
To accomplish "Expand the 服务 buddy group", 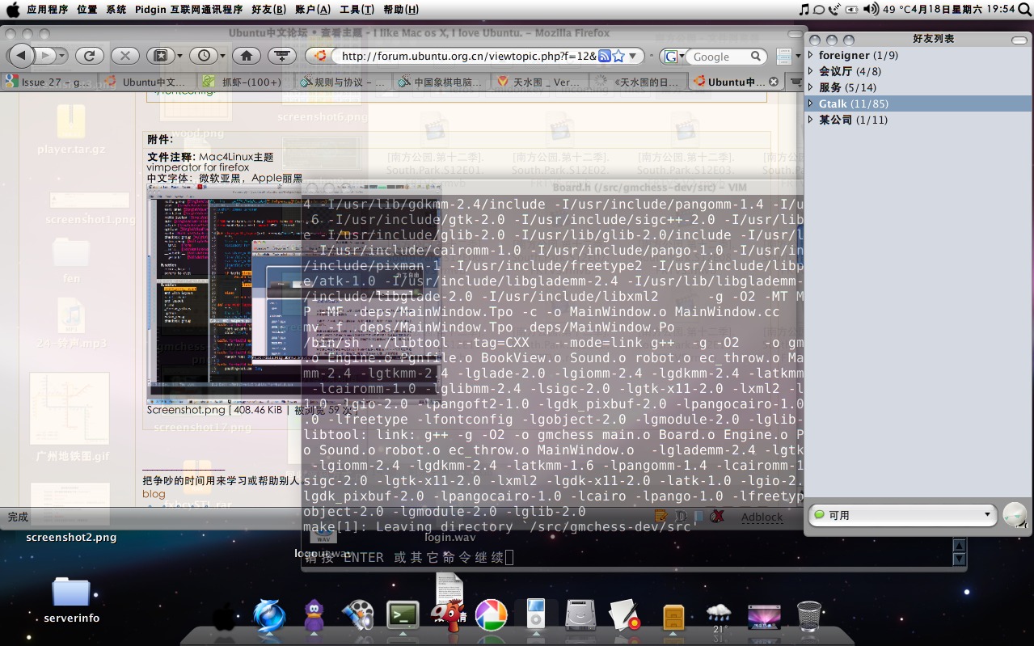I will coord(811,87).
